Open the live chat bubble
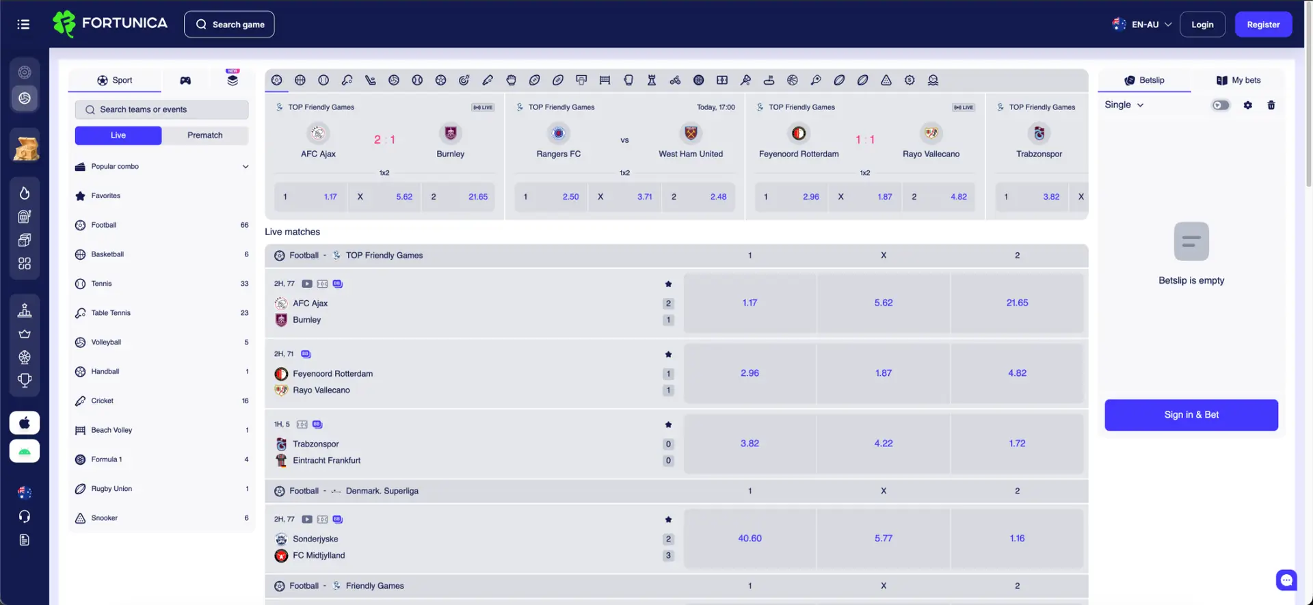The width and height of the screenshot is (1313, 605). pyautogui.click(x=1286, y=580)
